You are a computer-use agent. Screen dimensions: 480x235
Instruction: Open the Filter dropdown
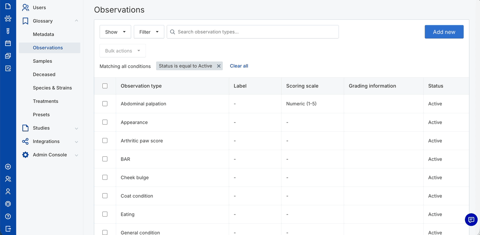149,32
